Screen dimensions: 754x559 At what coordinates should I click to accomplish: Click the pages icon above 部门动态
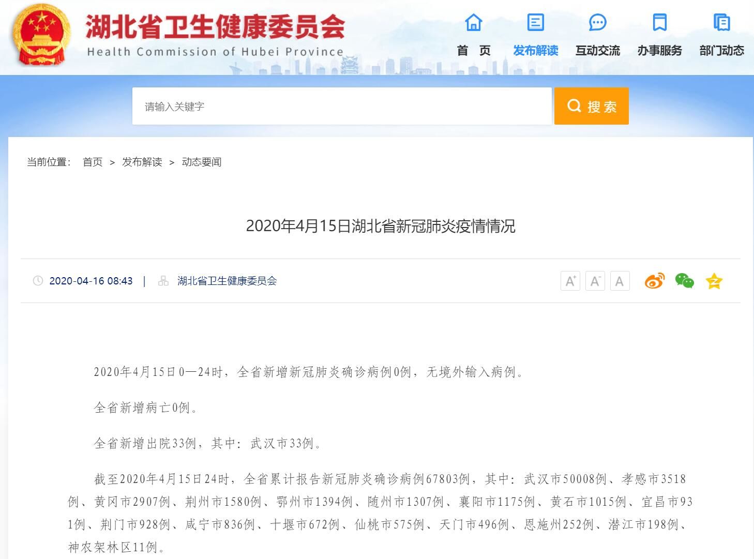(721, 23)
